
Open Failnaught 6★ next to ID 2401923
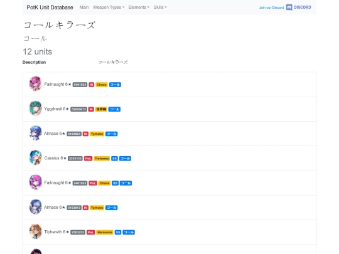tap(58, 183)
